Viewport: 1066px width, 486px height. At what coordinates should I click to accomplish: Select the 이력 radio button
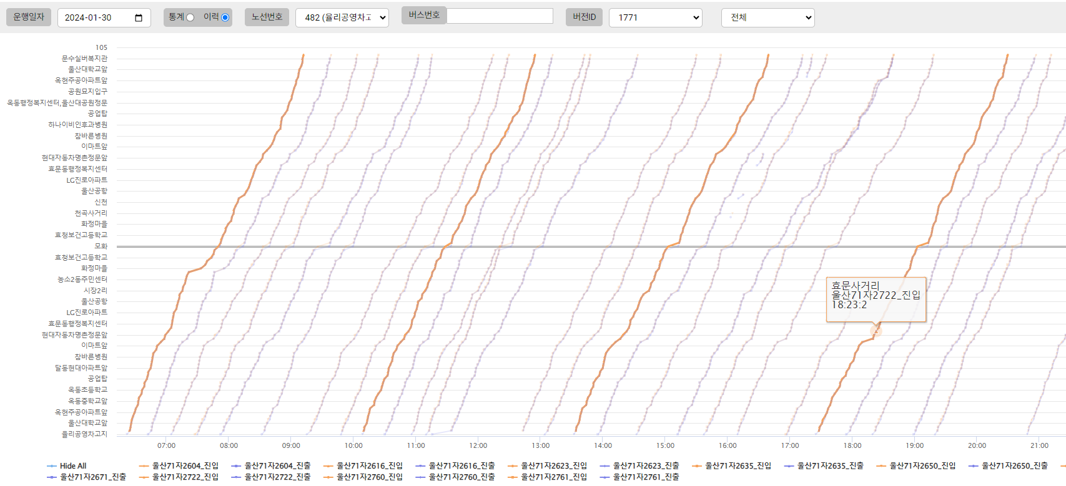tap(225, 17)
